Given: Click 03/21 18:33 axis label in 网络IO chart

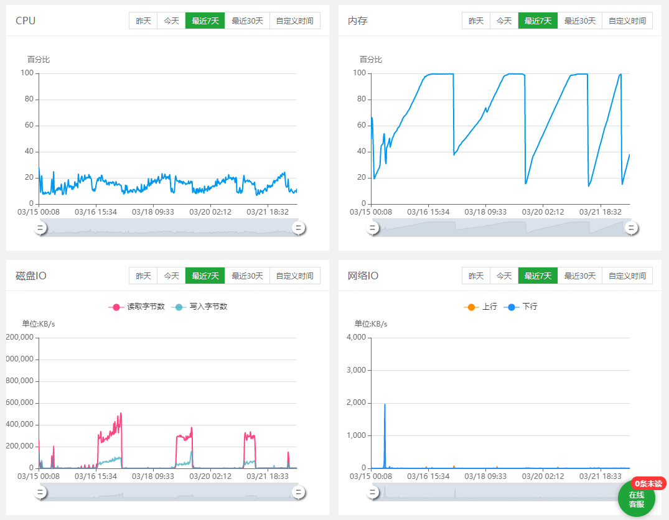Looking at the screenshot, I should [x=601, y=476].
